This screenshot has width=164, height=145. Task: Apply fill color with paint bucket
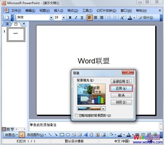click(111, 135)
